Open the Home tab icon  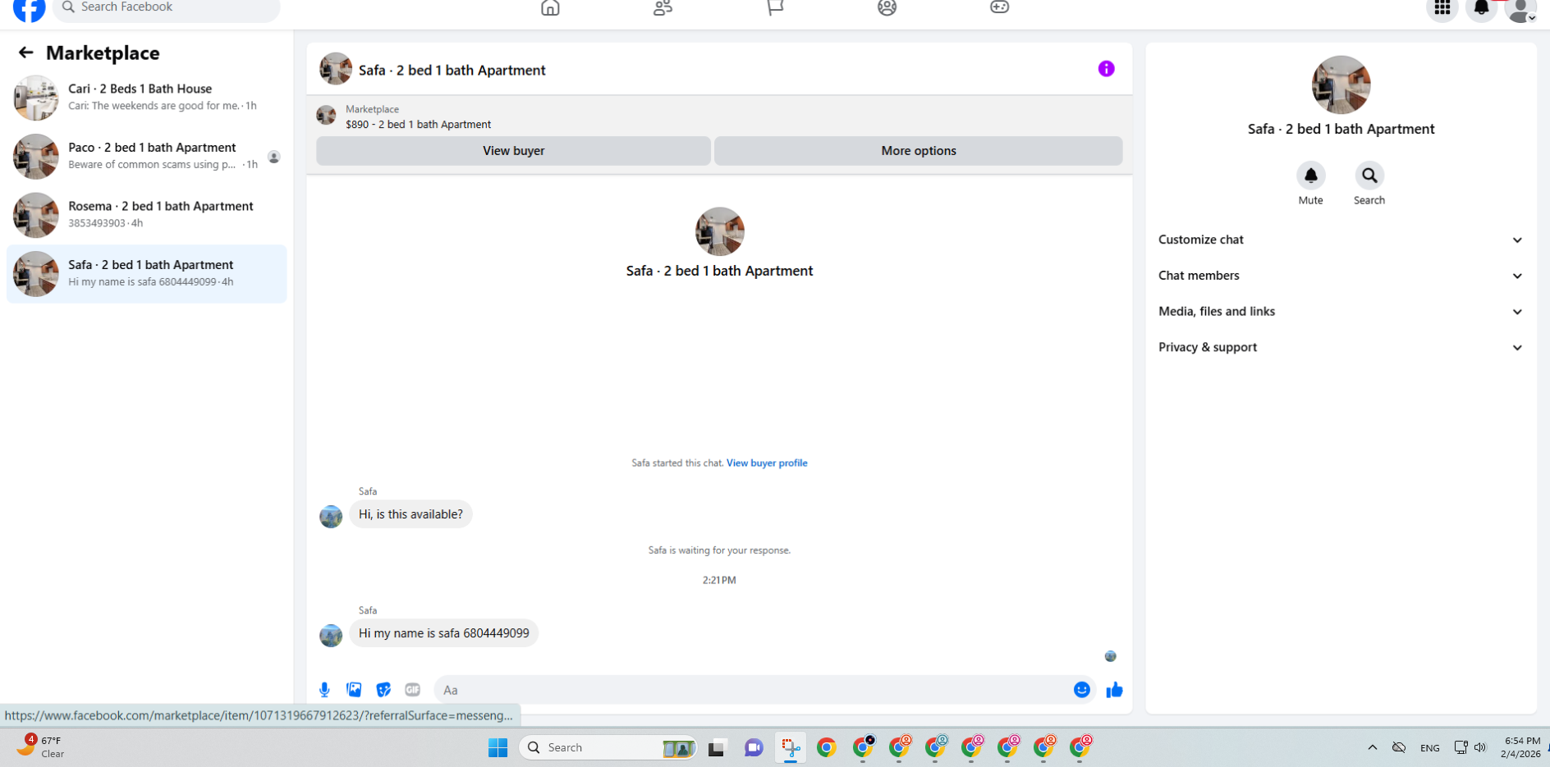click(550, 8)
